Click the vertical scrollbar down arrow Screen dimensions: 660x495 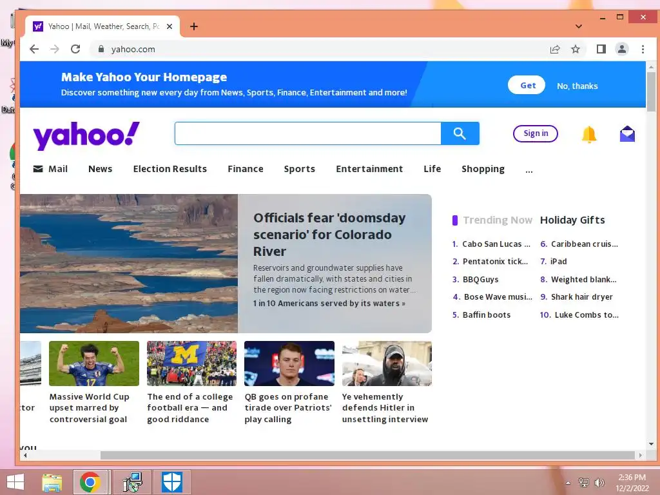coord(651,444)
